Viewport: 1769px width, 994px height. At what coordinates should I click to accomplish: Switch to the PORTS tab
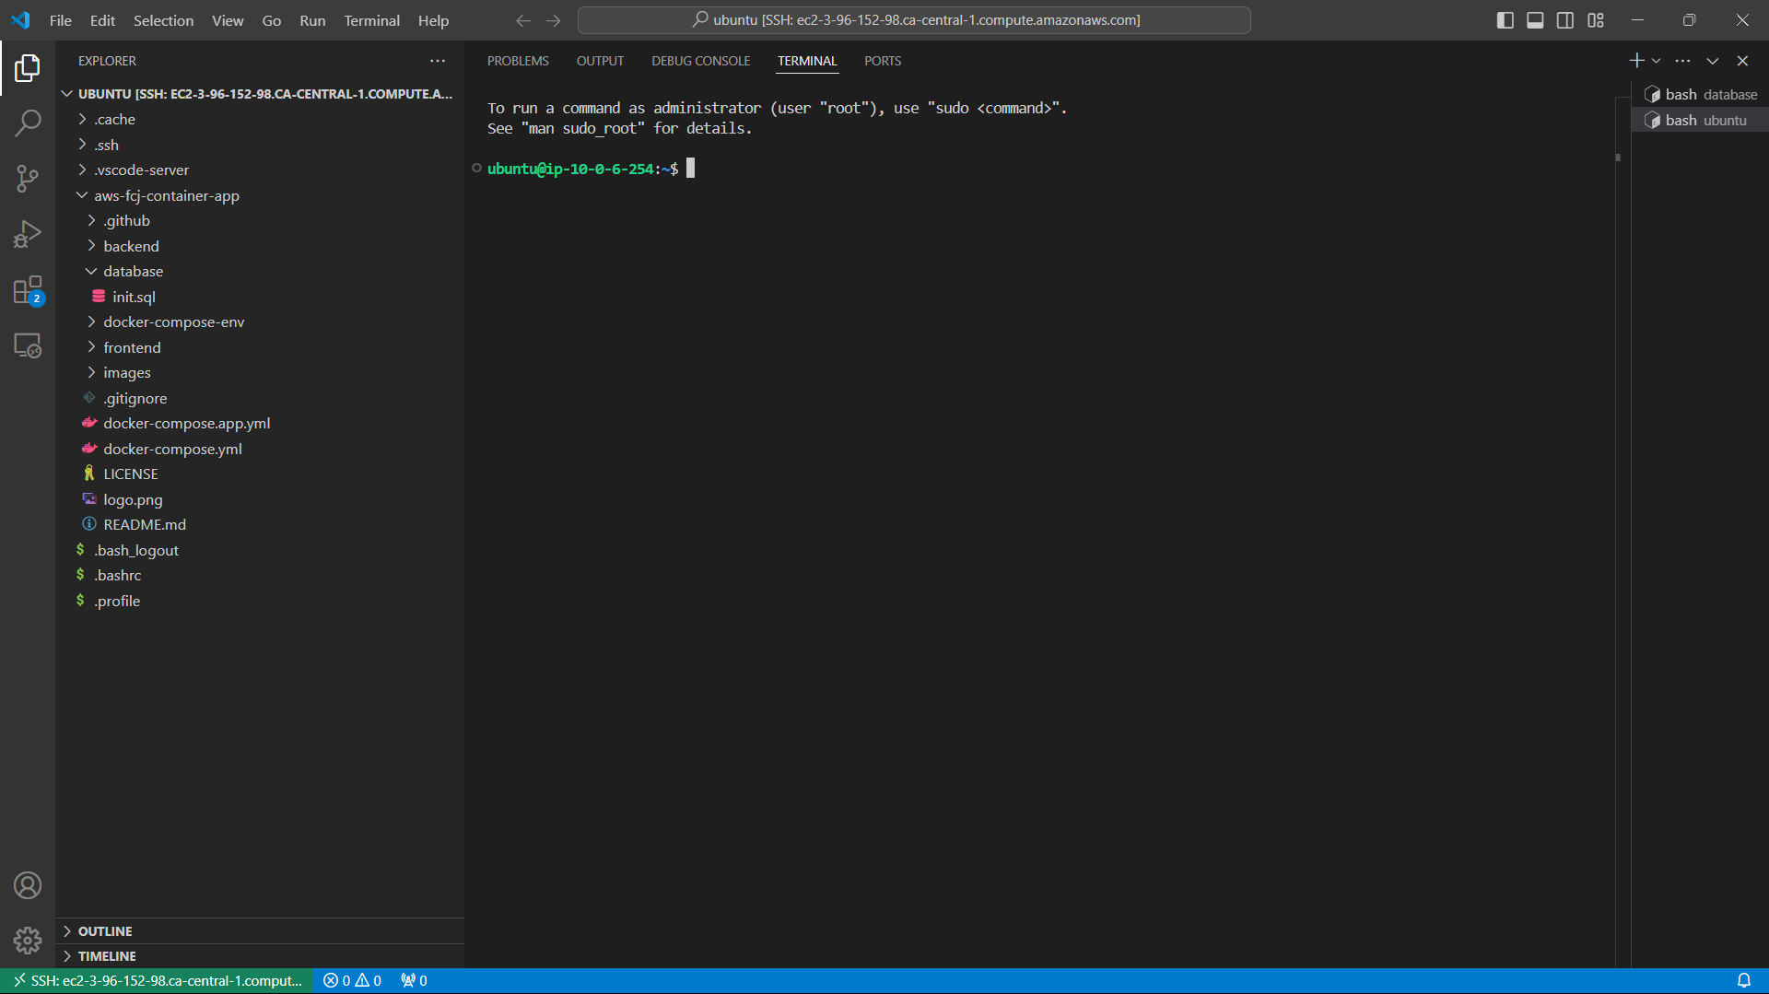(x=883, y=61)
